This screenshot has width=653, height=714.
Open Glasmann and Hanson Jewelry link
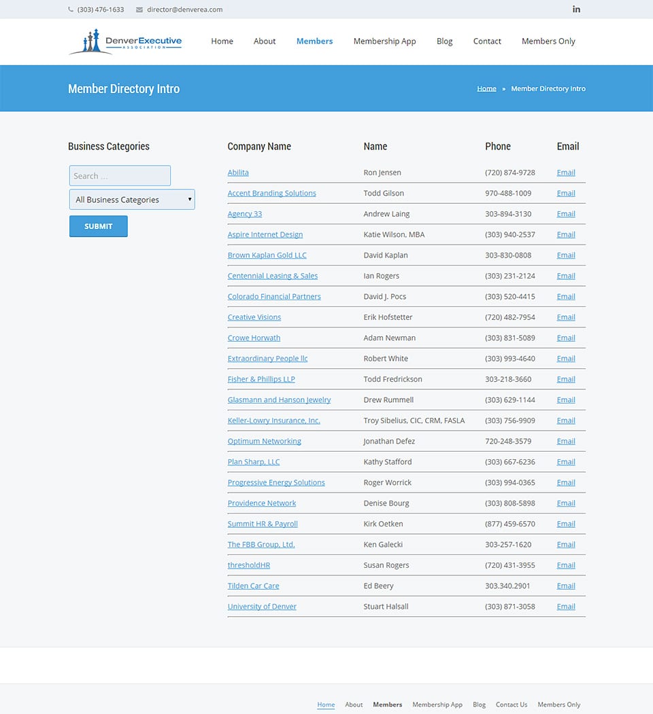pos(279,400)
